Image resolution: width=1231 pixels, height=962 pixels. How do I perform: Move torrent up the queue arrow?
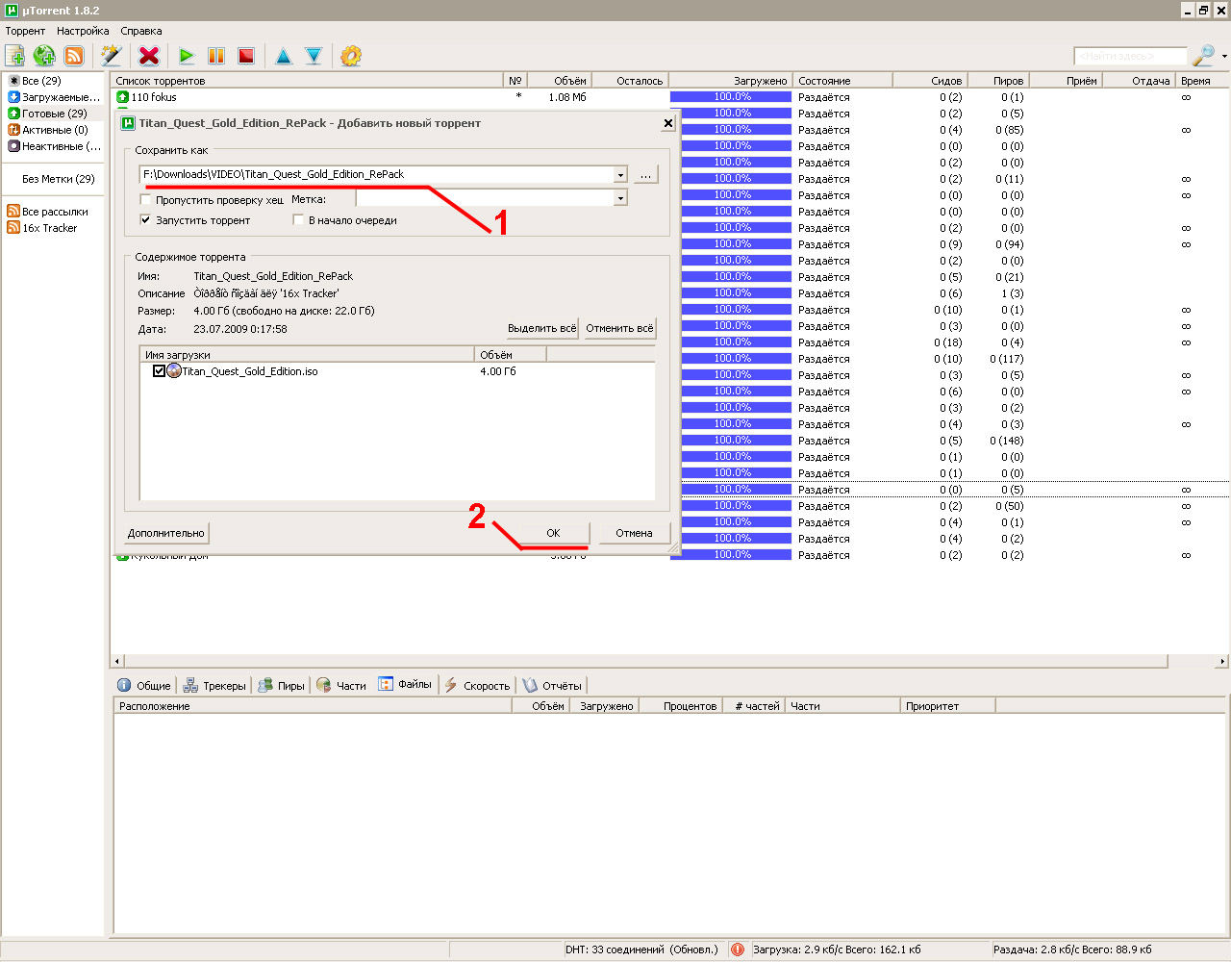tap(284, 56)
